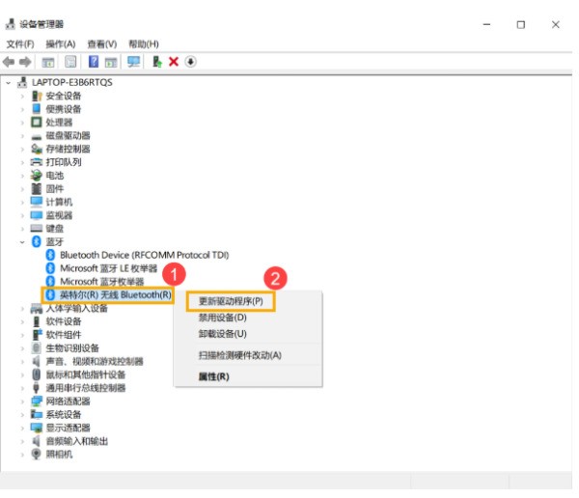Click the 蓝牙 Bluetooth category icon
The height and width of the screenshot is (498, 579).
tap(37, 241)
